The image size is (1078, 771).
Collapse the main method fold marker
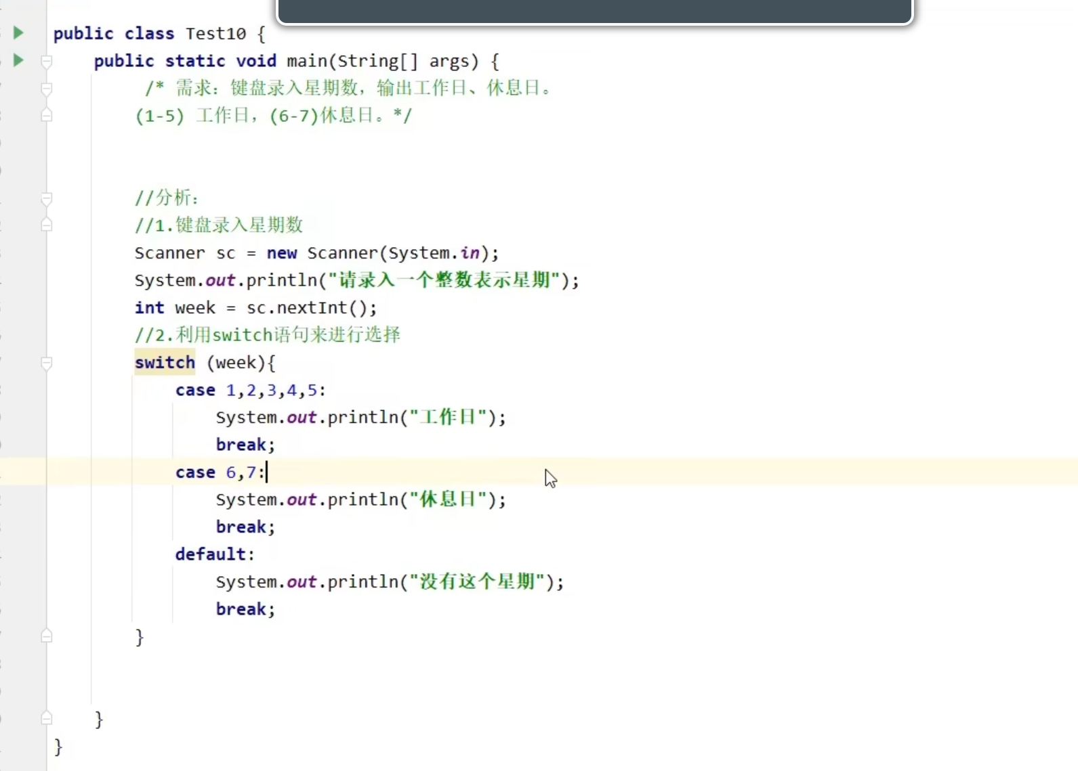(x=47, y=62)
